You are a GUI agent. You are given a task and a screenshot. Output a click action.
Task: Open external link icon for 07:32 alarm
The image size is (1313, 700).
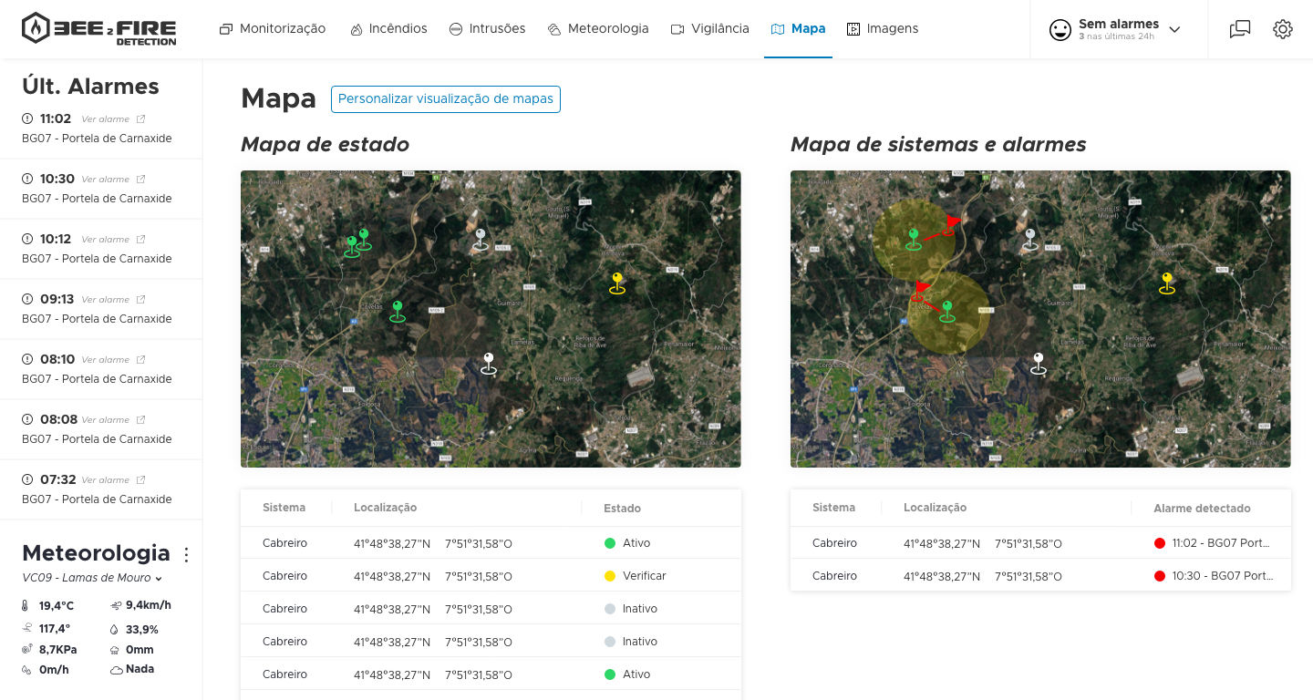140,480
